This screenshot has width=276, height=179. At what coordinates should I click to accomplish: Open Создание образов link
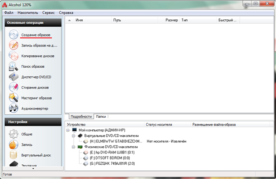(36, 35)
